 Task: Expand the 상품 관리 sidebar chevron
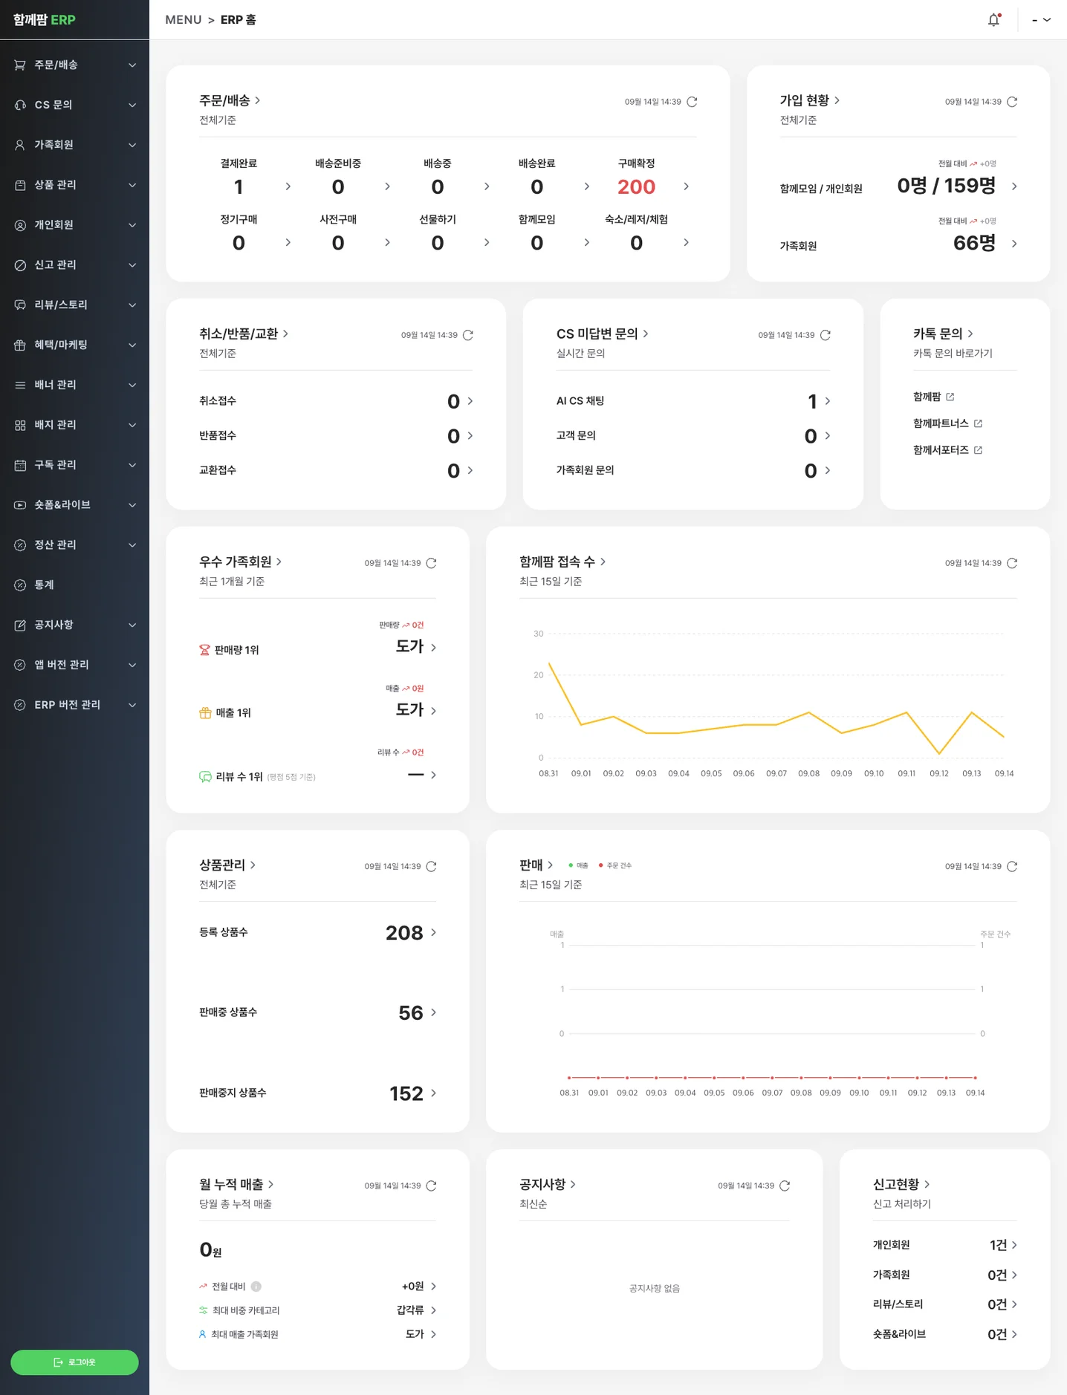click(132, 185)
